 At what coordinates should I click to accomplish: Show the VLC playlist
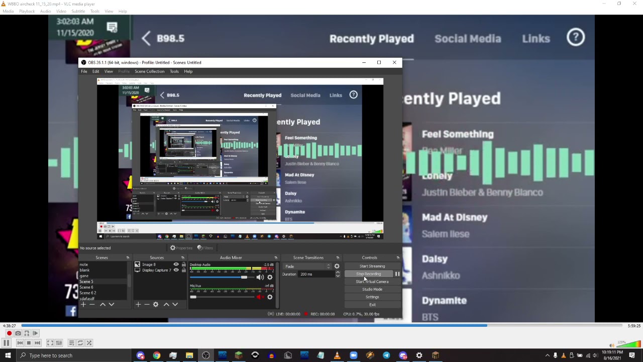pyautogui.click(x=72, y=343)
